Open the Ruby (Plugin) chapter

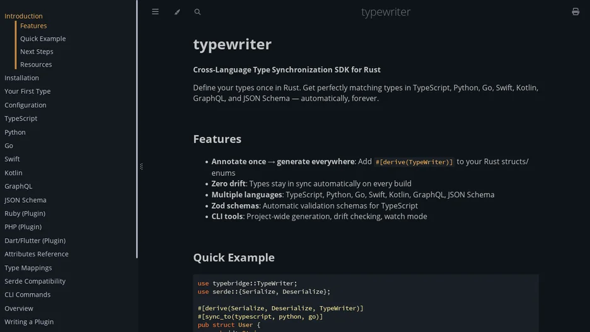click(25, 213)
